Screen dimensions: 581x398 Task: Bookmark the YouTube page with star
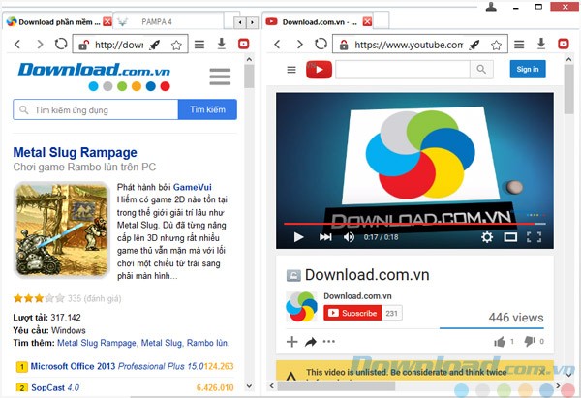(x=496, y=46)
